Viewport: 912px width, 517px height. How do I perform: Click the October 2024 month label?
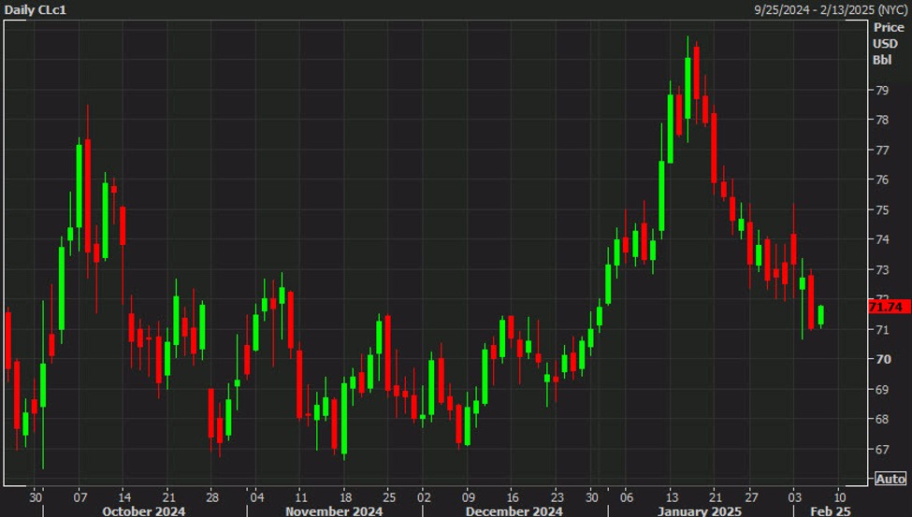pos(144,511)
